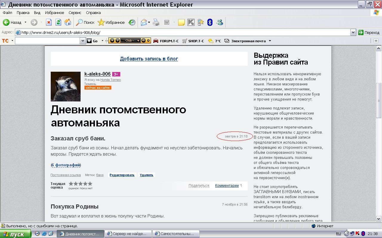Screen dimensions: 382x238
Task: Click the баня tag link
Action: click(100, 175)
